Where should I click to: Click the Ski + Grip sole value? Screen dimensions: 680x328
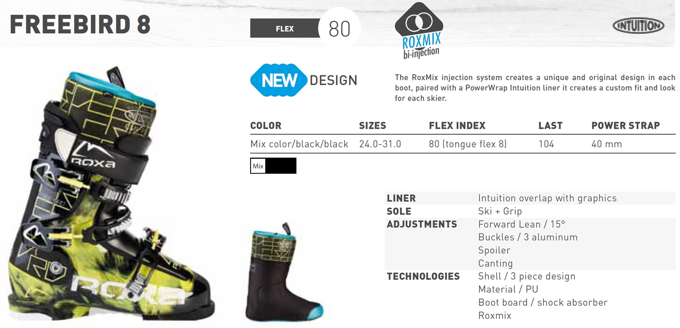[500, 211]
